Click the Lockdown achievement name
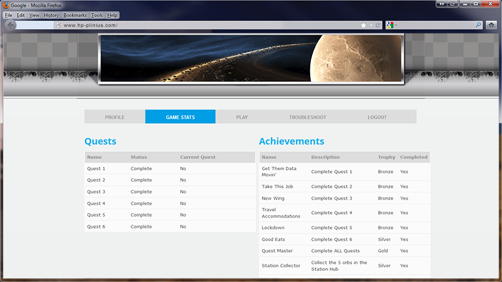This screenshot has width=502, height=282. 273,228
